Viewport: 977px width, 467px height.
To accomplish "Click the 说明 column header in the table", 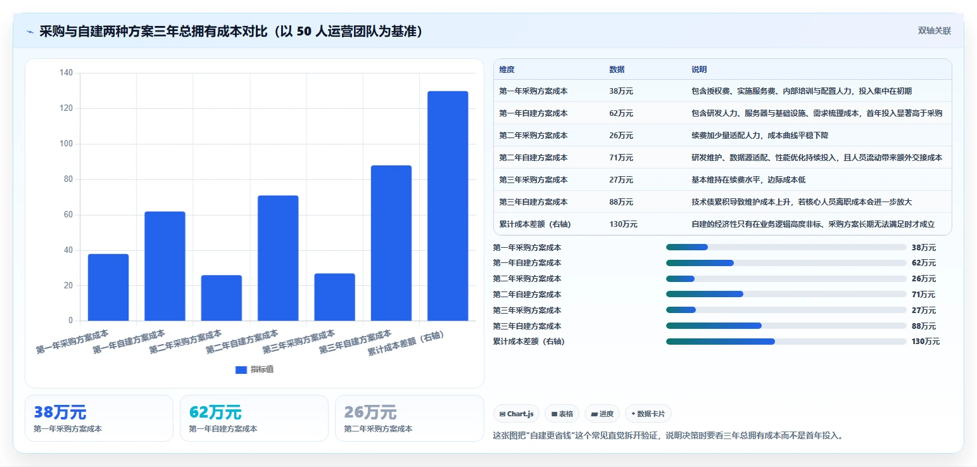I will (x=699, y=69).
